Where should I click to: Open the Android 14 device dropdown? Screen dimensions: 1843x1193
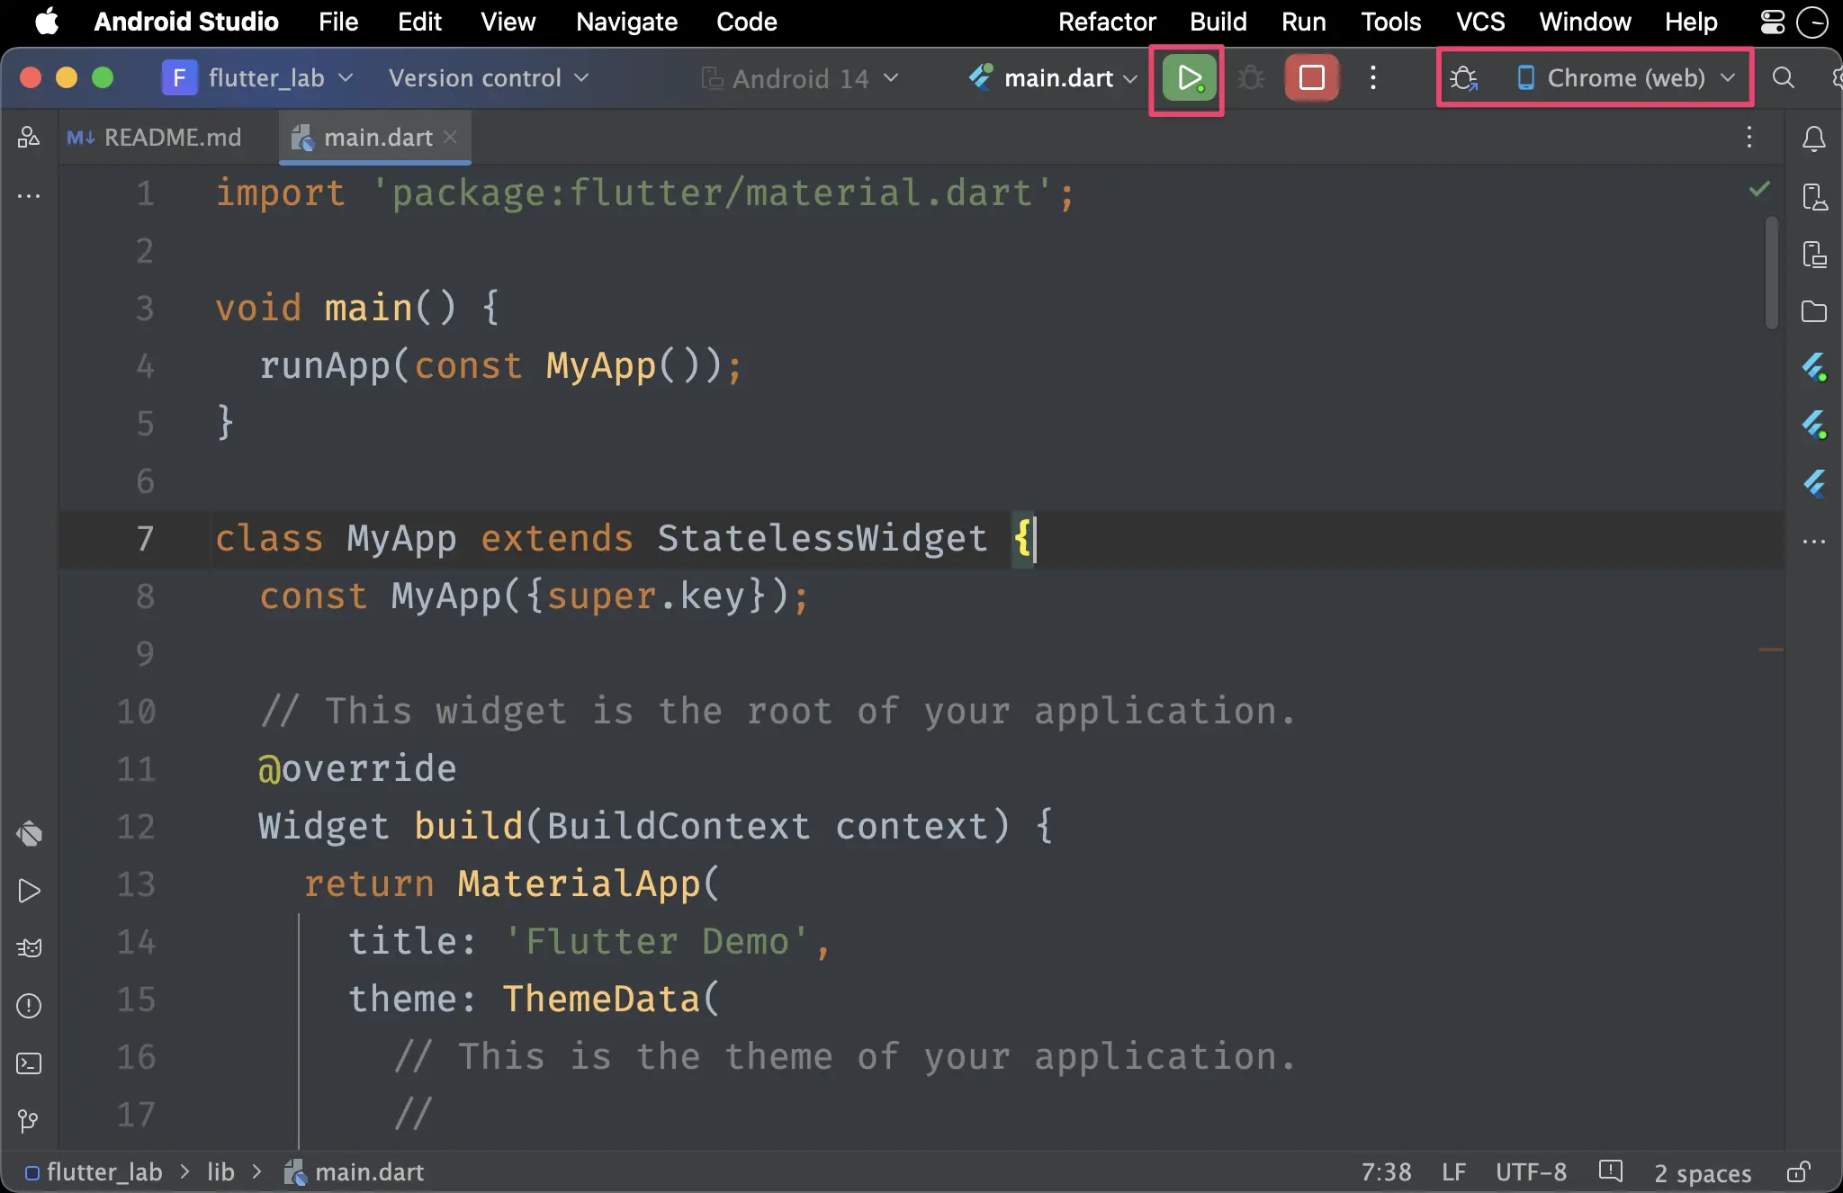pyautogui.click(x=800, y=78)
